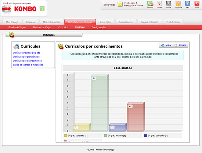Switch to the Meu Espaço tab

12,22
